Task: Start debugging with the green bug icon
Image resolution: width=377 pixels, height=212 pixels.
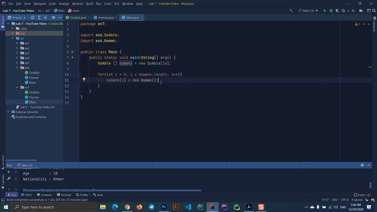Action: pos(331,11)
